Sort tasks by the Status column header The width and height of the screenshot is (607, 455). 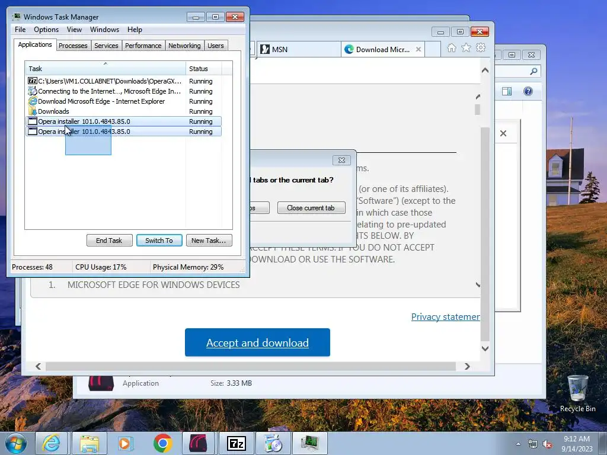[x=203, y=69]
